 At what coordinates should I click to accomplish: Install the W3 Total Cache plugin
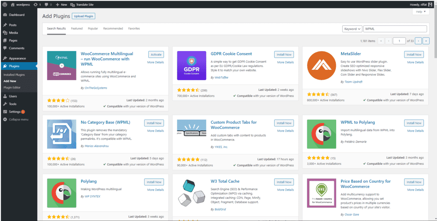coord(284,182)
